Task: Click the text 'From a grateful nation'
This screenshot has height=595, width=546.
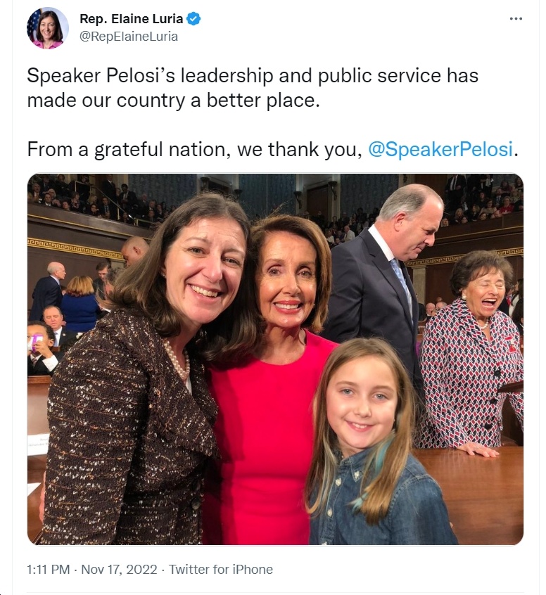Action: coord(128,149)
